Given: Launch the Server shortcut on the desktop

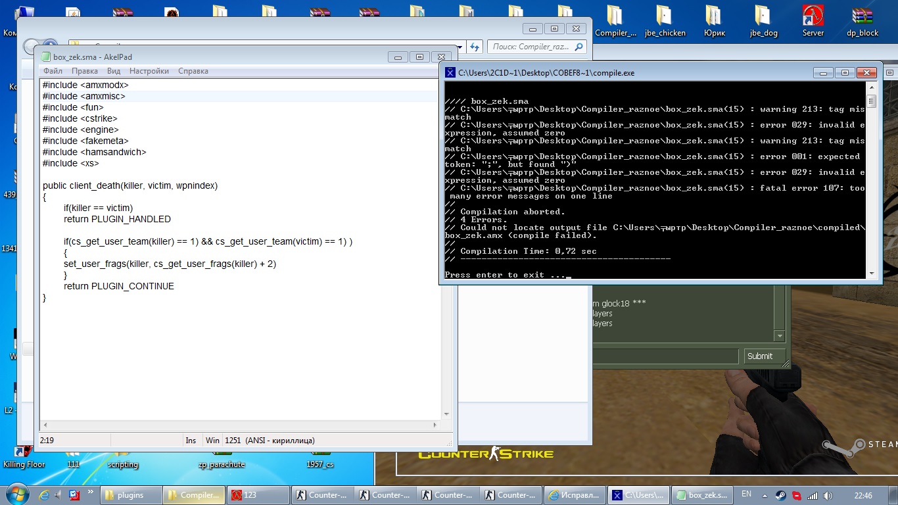Looking at the screenshot, I should (x=813, y=21).
